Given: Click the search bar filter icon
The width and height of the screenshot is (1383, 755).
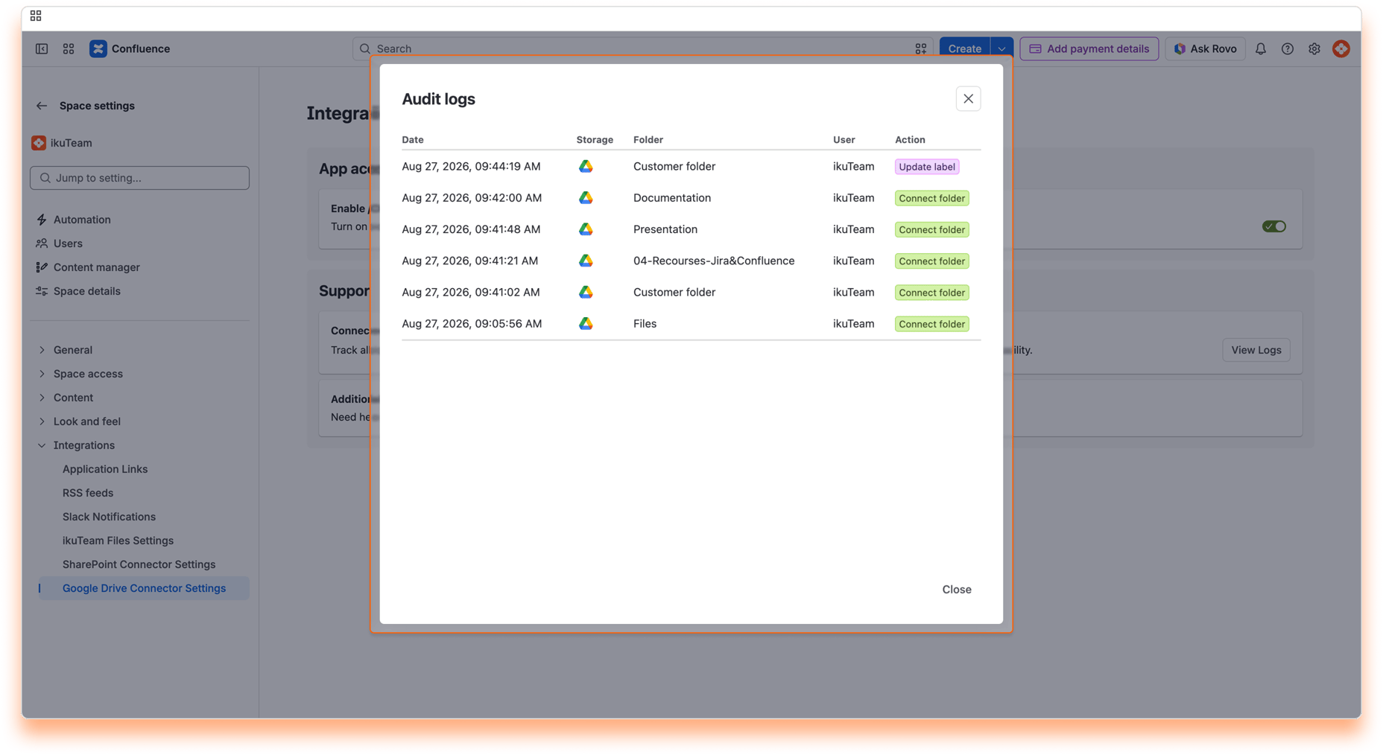Looking at the screenshot, I should click(920, 49).
